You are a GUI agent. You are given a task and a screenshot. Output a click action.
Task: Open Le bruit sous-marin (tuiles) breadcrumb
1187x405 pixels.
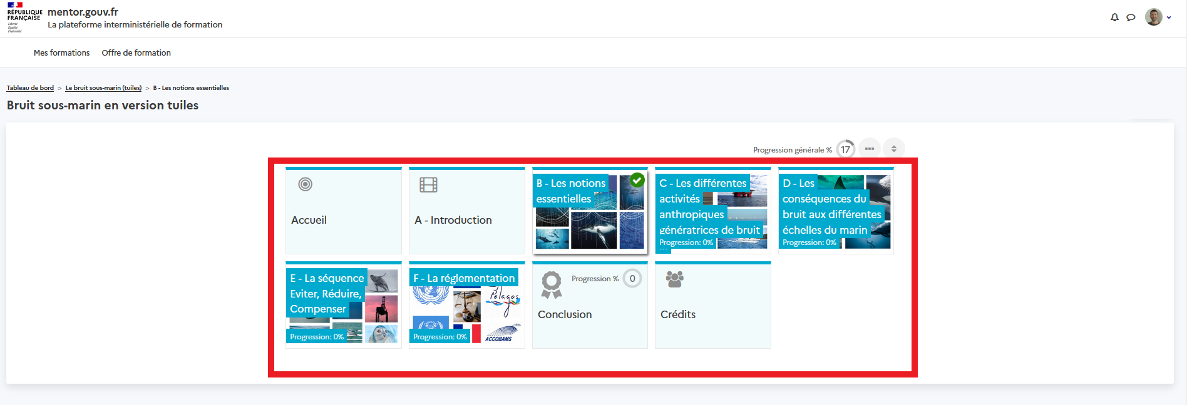click(x=103, y=88)
